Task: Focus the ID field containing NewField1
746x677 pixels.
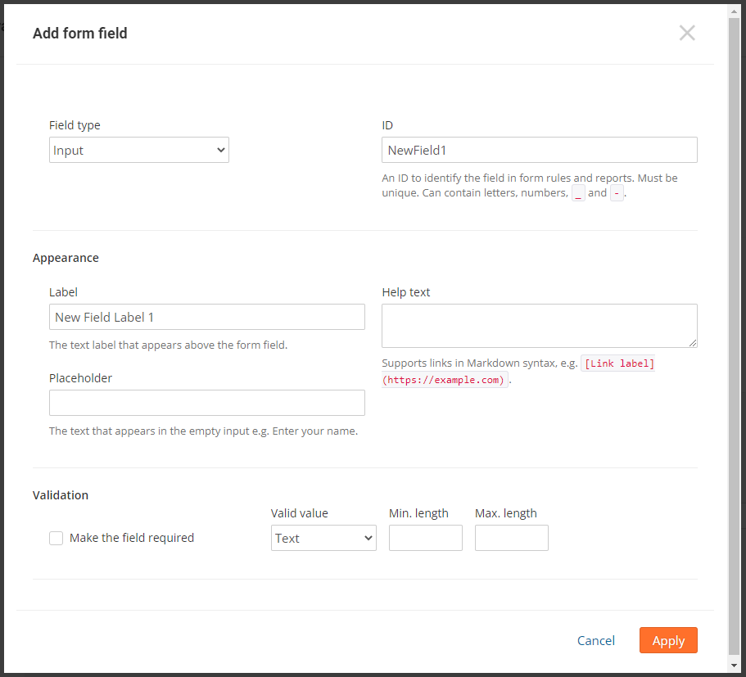Action: tap(539, 150)
